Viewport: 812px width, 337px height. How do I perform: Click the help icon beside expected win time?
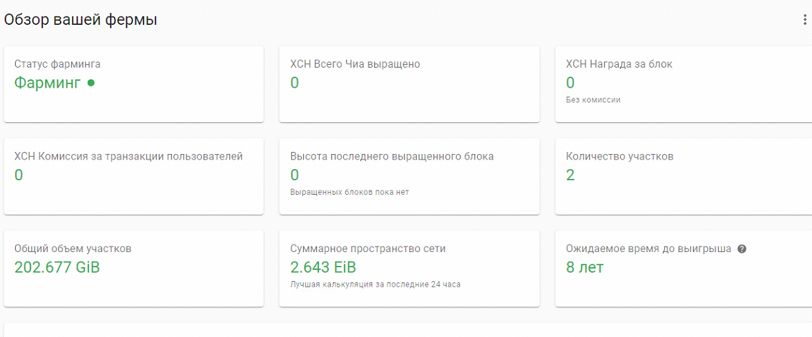pyautogui.click(x=742, y=249)
